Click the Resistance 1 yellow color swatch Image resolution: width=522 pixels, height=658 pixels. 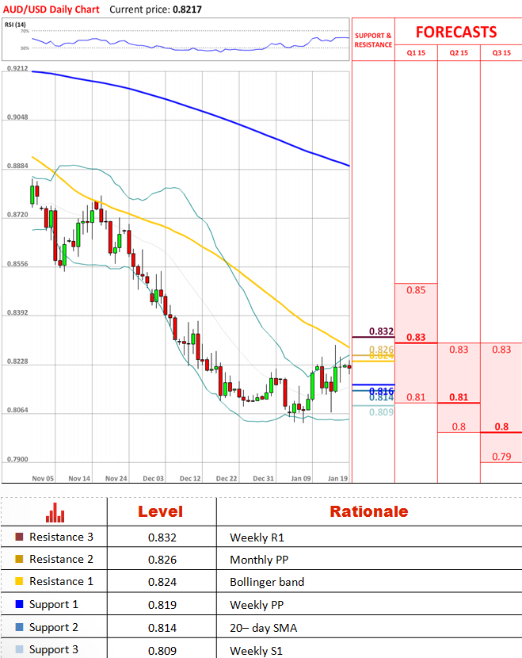click(19, 581)
